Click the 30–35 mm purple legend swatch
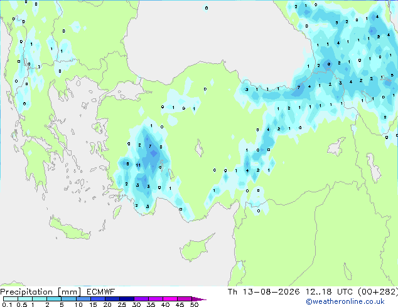 point(141,299)
